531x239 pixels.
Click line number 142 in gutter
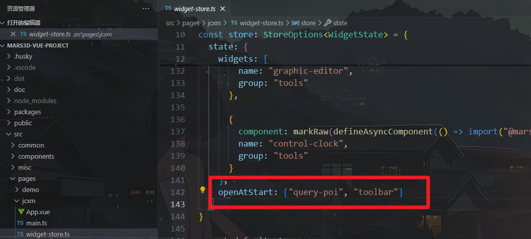coord(178,192)
